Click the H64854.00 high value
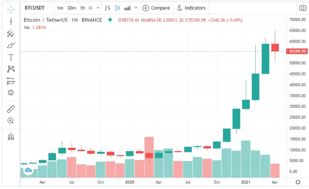309x189 pixels. 151,20
